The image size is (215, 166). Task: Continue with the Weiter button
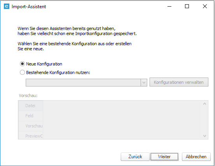(x=164, y=157)
